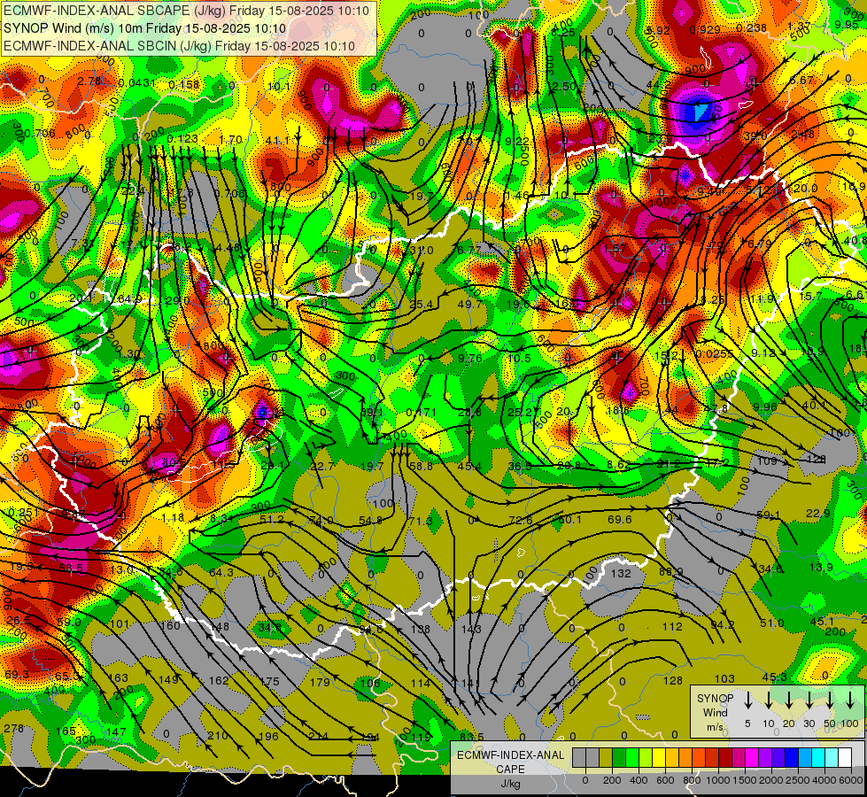Click the 6000 legend tick label

[851, 780]
